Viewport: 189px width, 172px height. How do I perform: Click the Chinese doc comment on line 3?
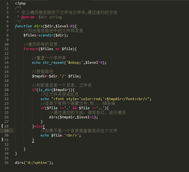[69, 13]
